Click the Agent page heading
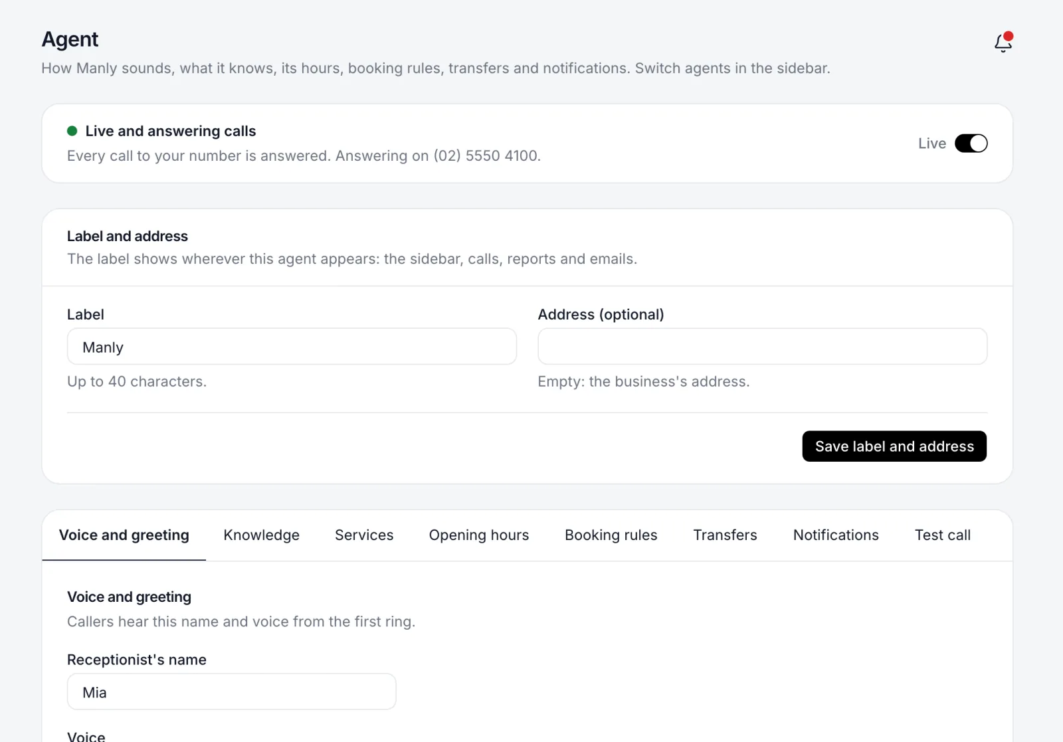The image size is (1063, 742). point(70,40)
